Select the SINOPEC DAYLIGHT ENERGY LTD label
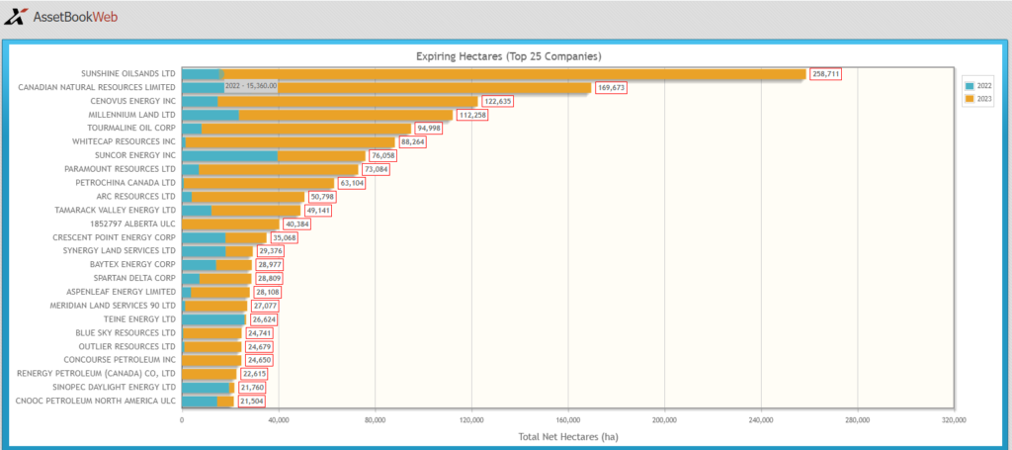The width and height of the screenshot is (1012, 450). pos(115,388)
